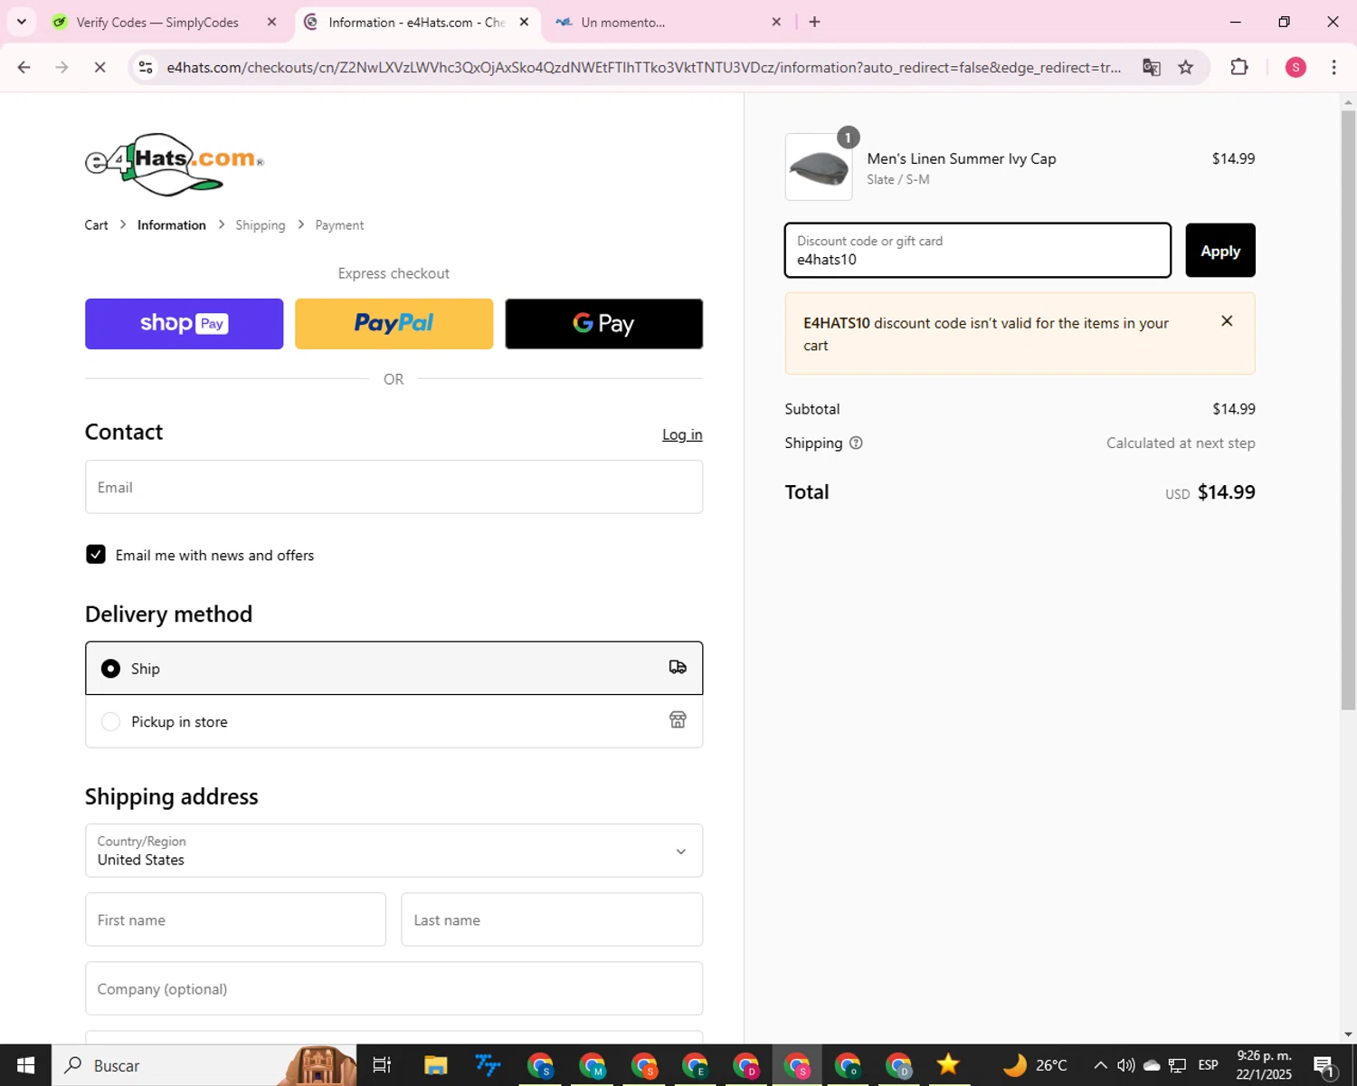Click the page vertical scrollbar
Image resolution: width=1357 pixels, height=1086 pixels.
click(x=1348, y=409)
